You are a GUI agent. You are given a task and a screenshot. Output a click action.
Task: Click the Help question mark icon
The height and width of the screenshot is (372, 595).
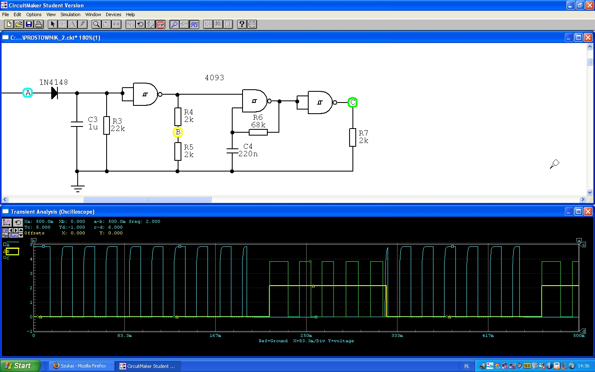[242, 24]
